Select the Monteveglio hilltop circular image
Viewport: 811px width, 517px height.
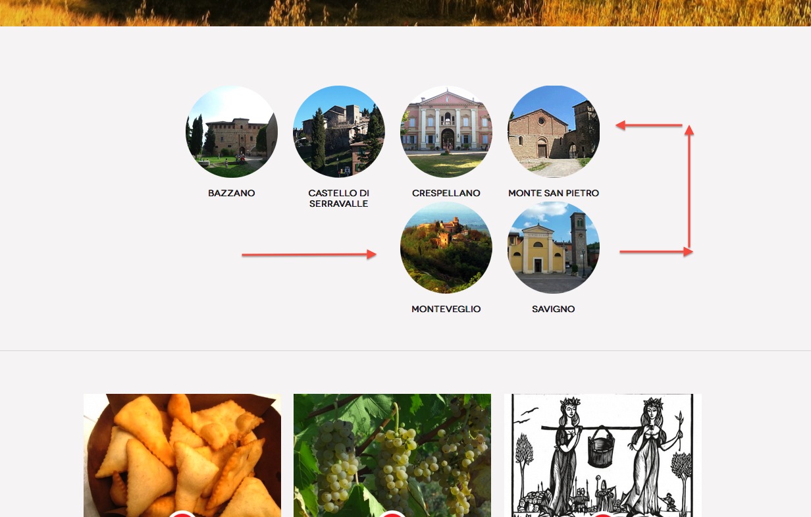click(446, 248)
